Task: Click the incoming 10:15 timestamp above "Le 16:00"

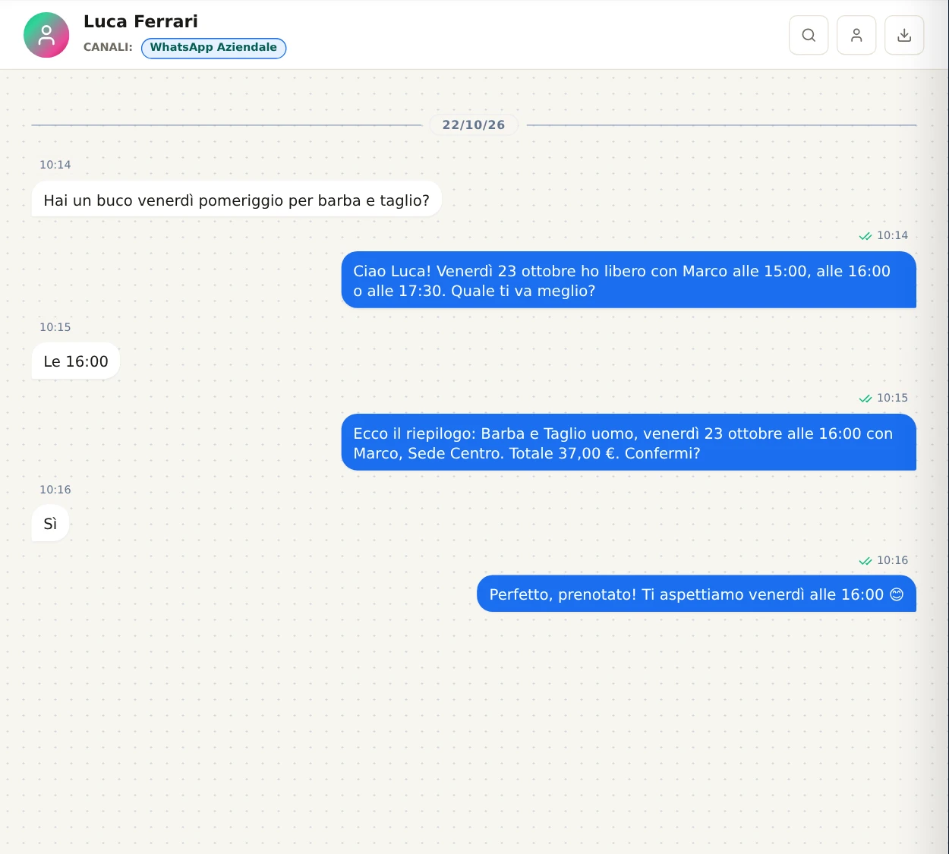Action: click(55, 327)
